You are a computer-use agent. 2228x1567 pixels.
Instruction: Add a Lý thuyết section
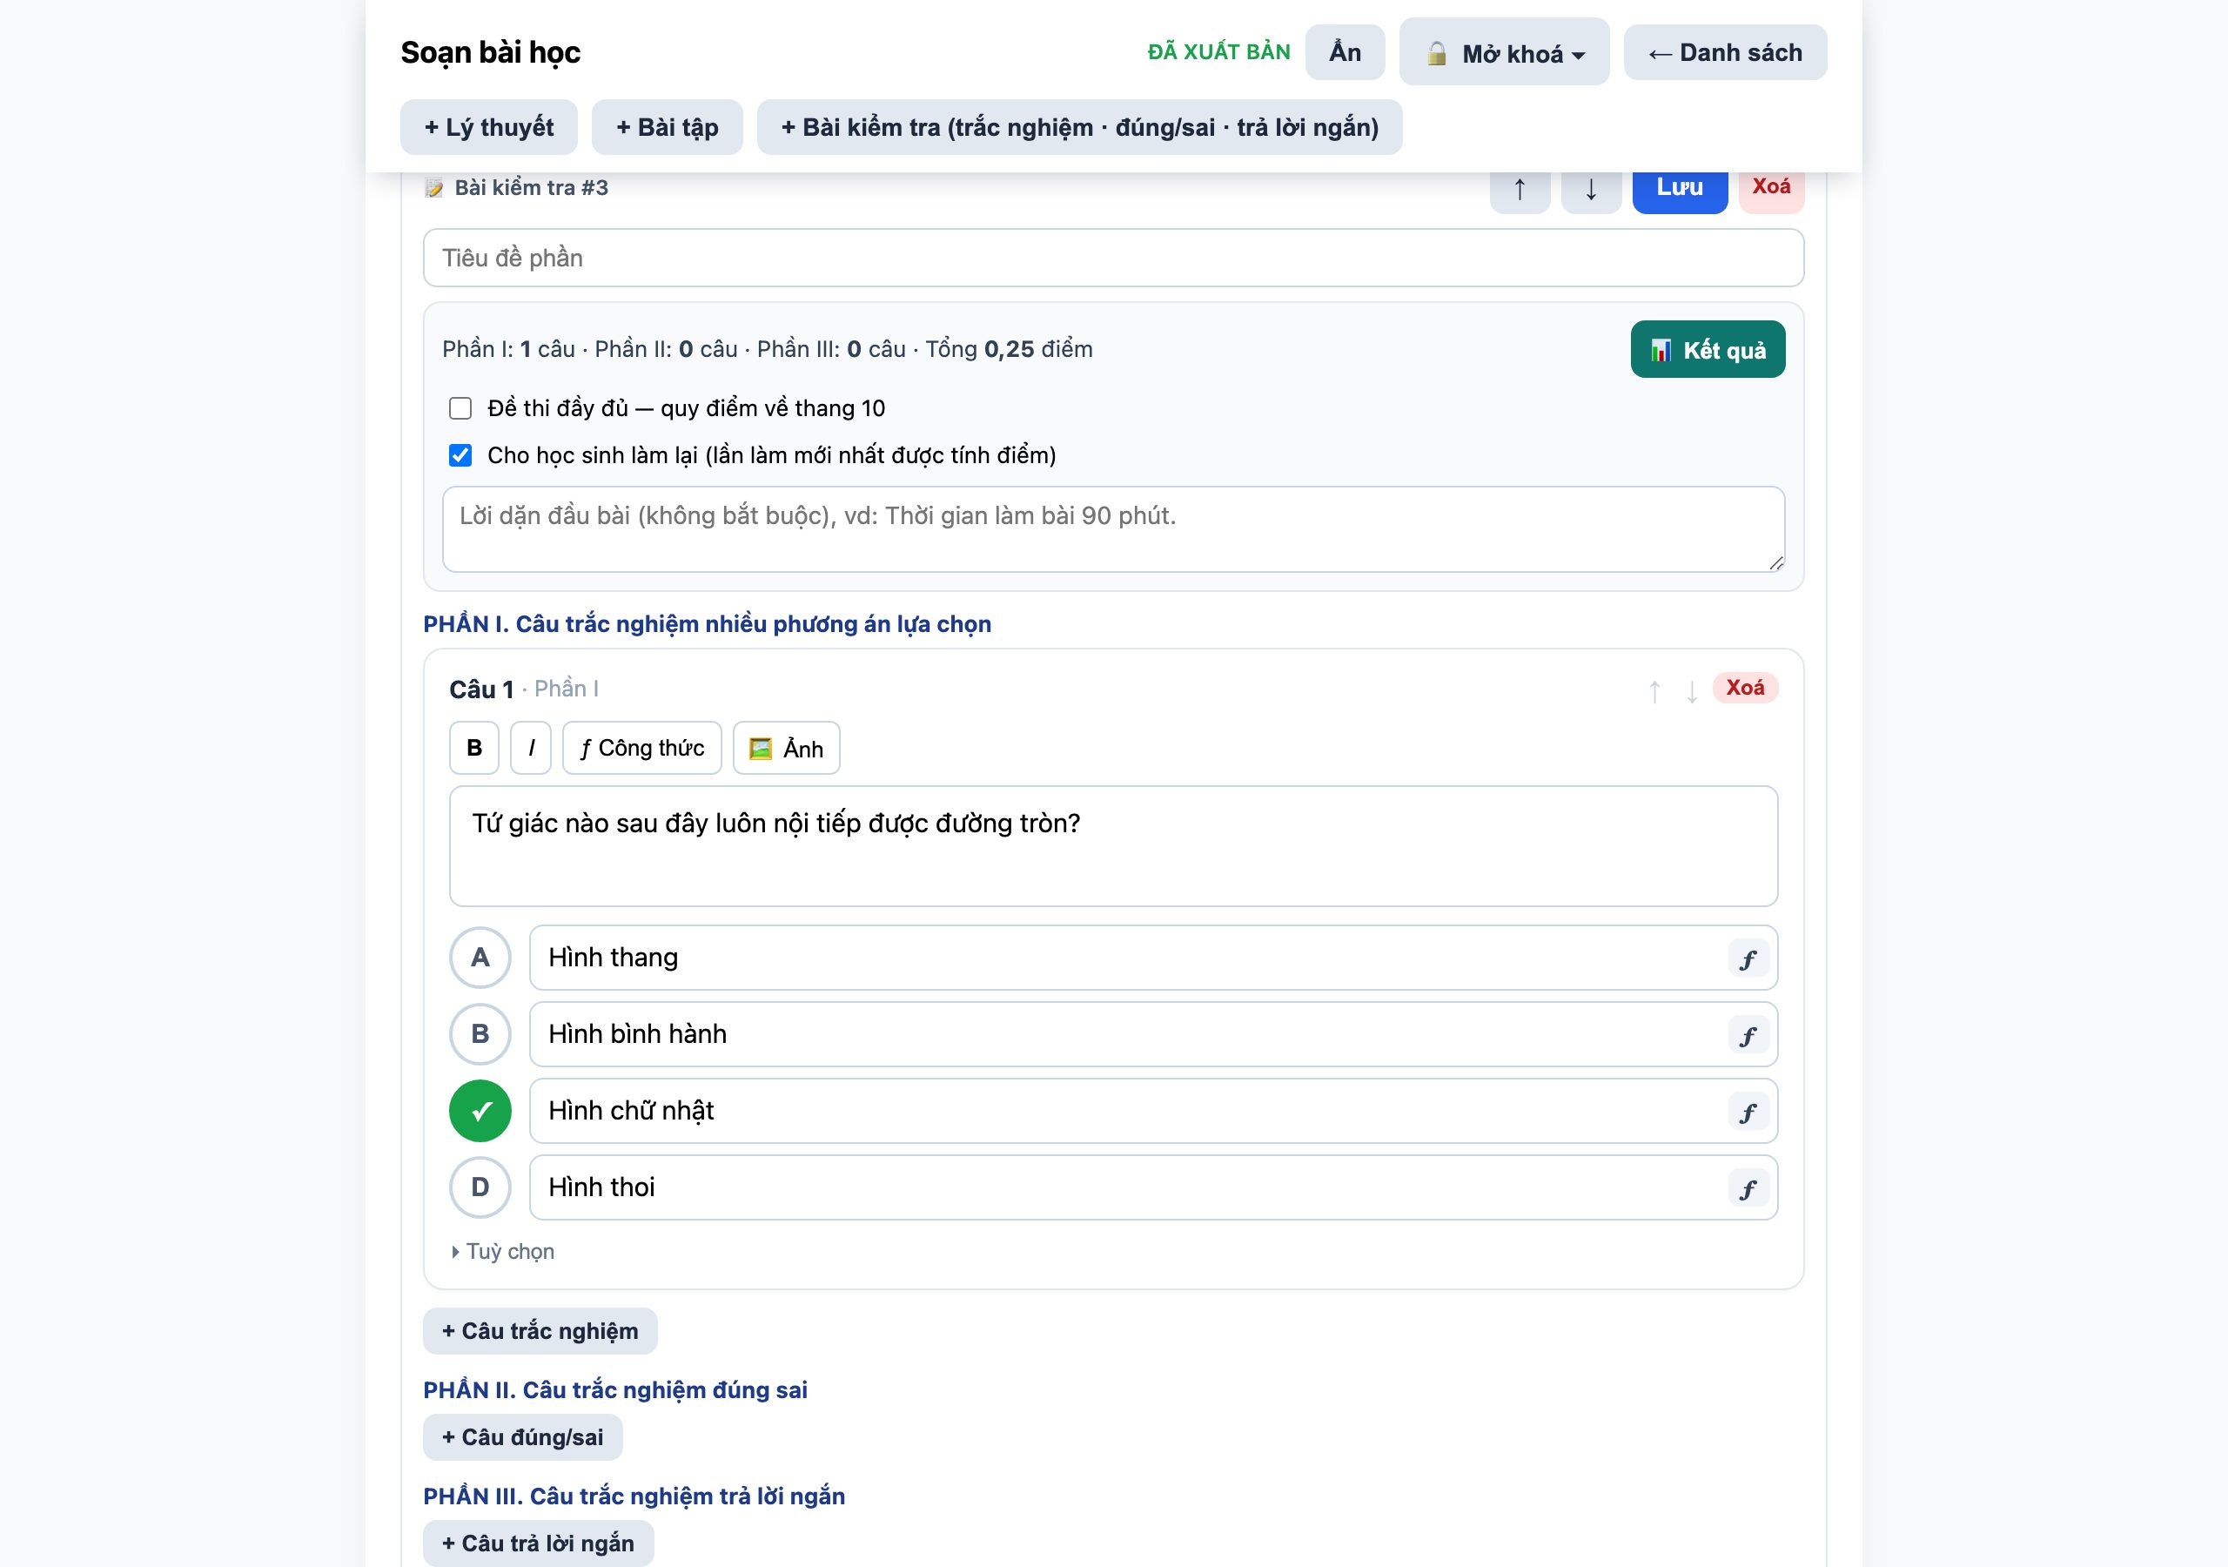[x=489, y=127]
